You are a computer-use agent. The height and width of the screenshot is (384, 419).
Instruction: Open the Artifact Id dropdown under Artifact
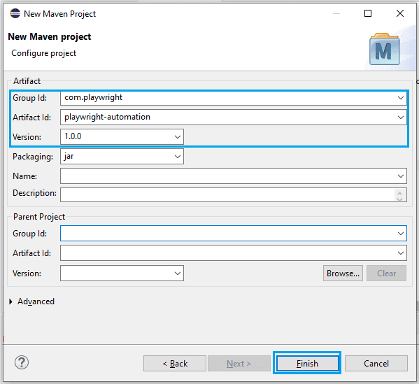[400, 118]
